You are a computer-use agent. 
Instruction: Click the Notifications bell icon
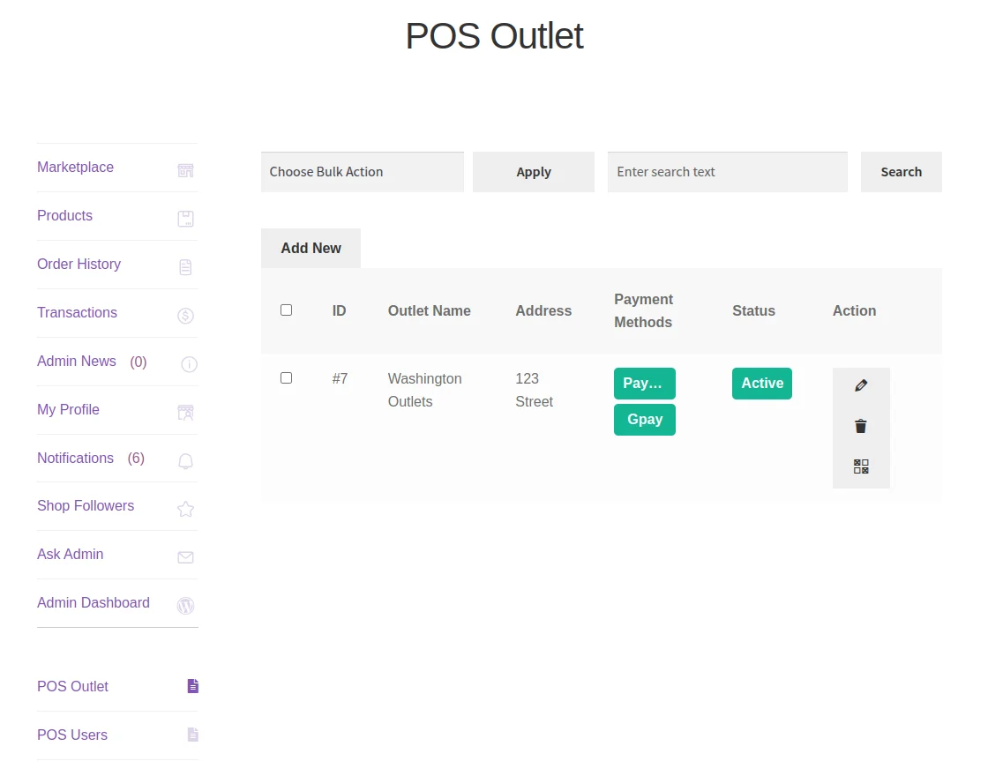coord(185,460)
